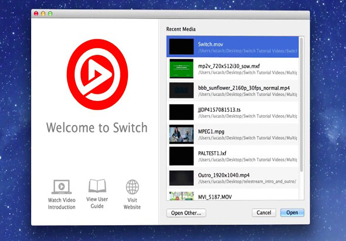Click the Visit Website text label
This screenshot has width=346, height=241.
pyautogui.click(x=132, y=203)
